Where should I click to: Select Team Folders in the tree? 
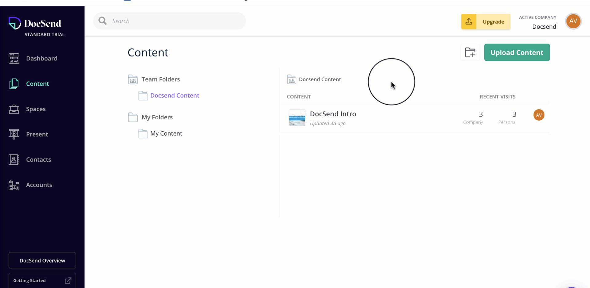(x=161, y=79)
